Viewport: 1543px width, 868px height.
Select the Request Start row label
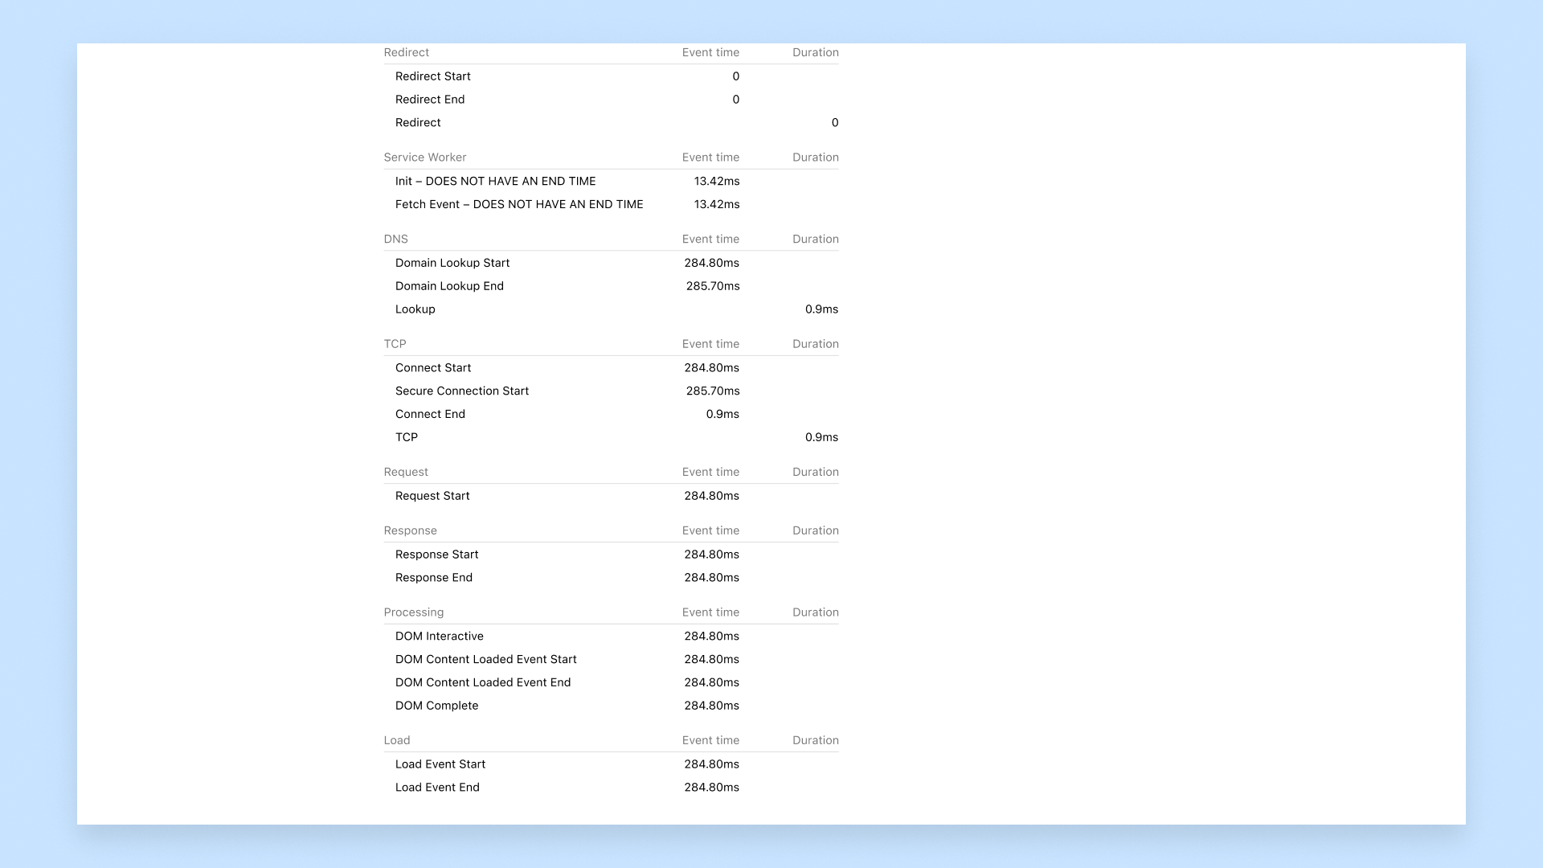[x=432, y=496]
